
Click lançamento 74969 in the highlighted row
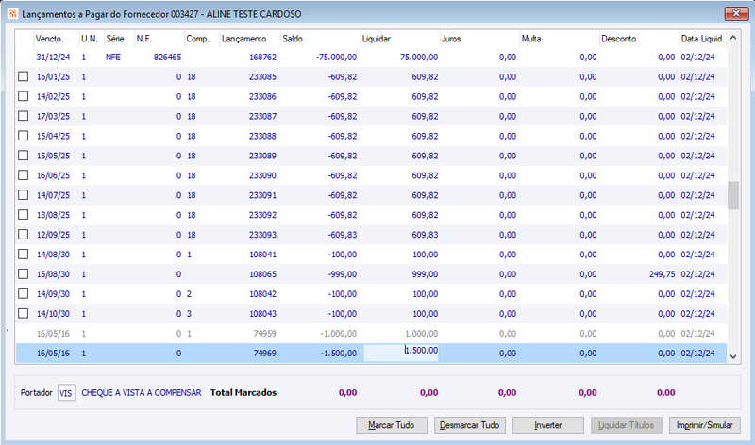pos(265,353)
